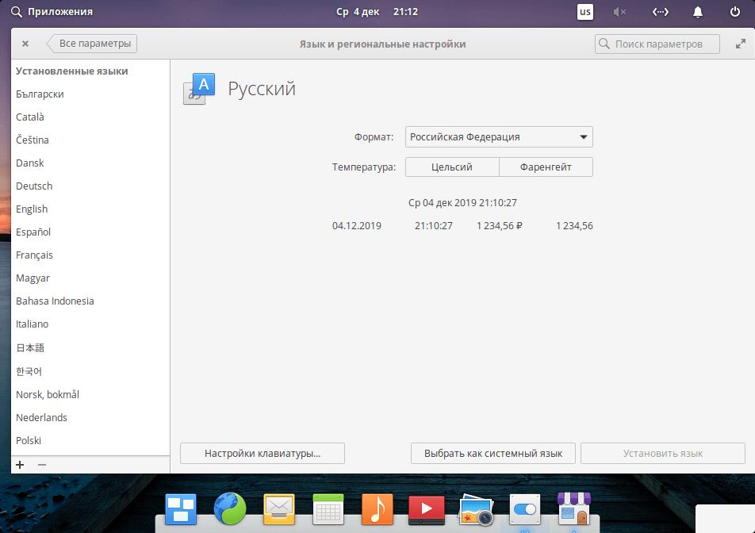Image resolution: width=755 pixels, height=533 pixels.
Task: Click the plus icon to add language
Action: (20, 465)
